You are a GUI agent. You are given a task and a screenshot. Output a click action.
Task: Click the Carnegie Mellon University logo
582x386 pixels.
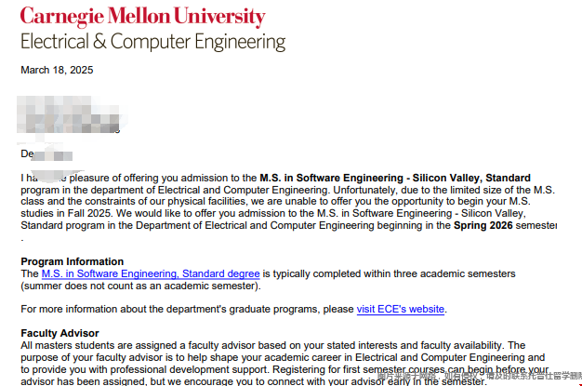point(143,17)
